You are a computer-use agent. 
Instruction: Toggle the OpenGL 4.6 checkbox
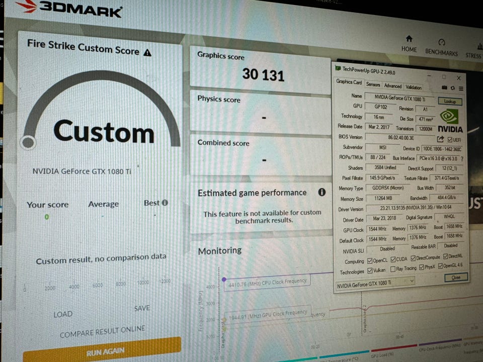point(440,266)
